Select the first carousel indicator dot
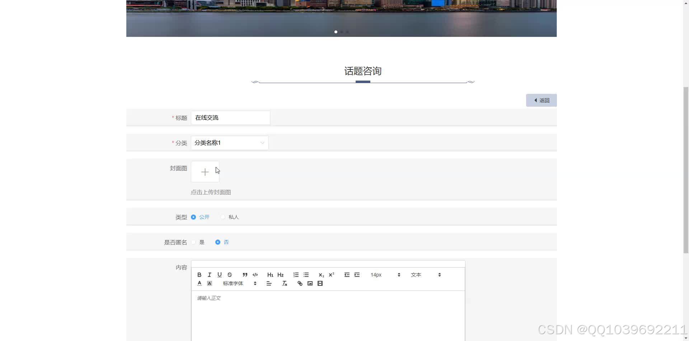The width and height of the screenshot is (689, 341). click(x=336, y=32)
